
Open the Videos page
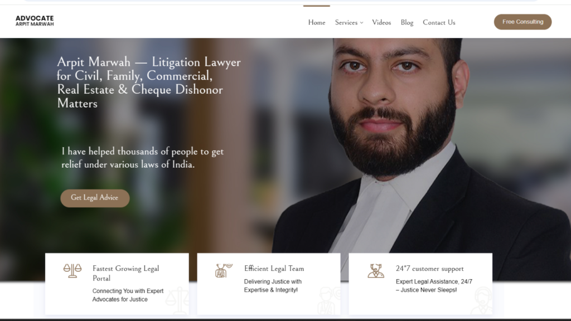pyautogui.click(x=381, y=22)
